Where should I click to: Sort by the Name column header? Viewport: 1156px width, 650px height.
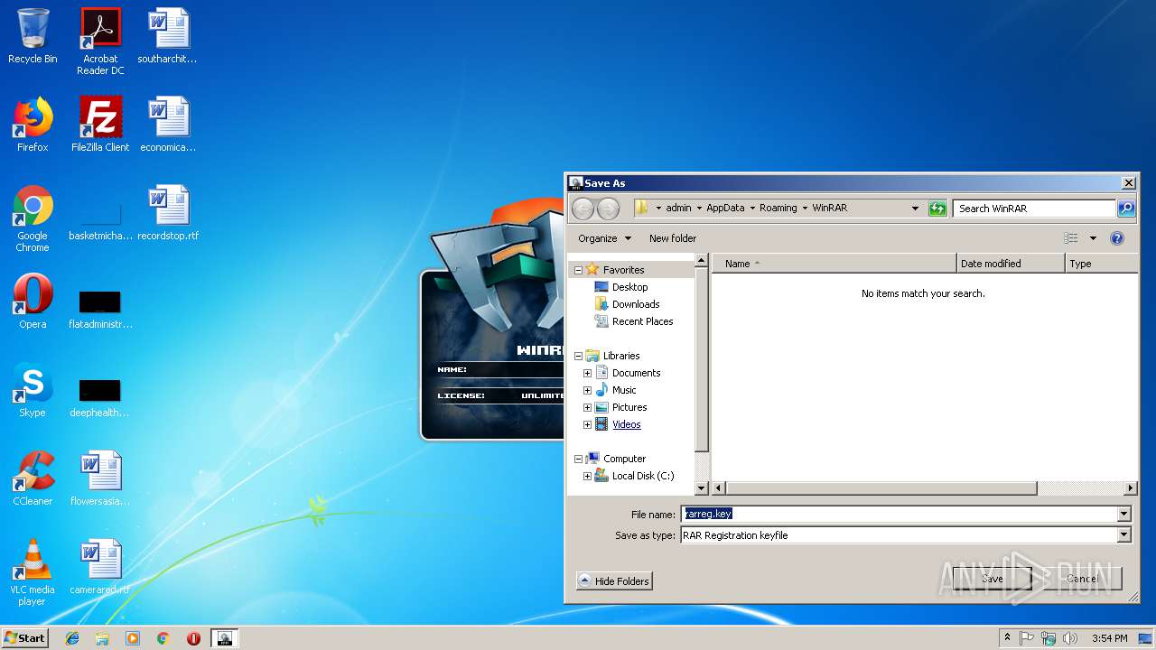(x=834, y=264)
